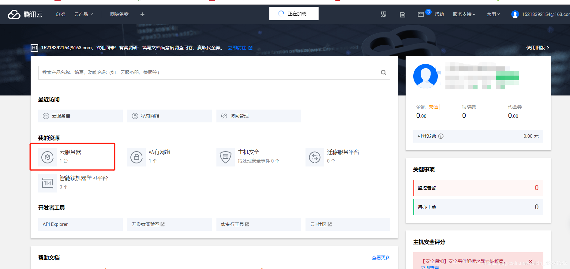Open the QR code scanner icon
Viewport: 570px width, 269px height.
[384, 14]
